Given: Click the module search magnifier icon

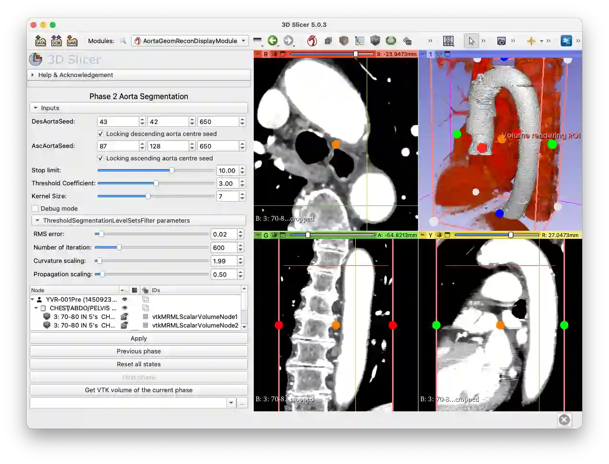Looking at the screenshot, I should tap(123, 41).
